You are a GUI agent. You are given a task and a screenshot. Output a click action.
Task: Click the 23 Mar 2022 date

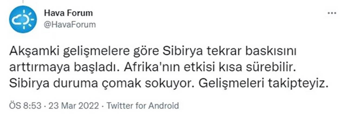[74, 105]
